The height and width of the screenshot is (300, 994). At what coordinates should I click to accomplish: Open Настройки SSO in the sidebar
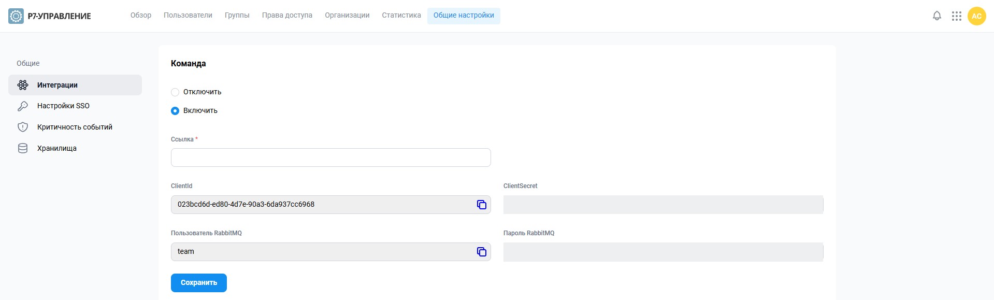[75, 106]
